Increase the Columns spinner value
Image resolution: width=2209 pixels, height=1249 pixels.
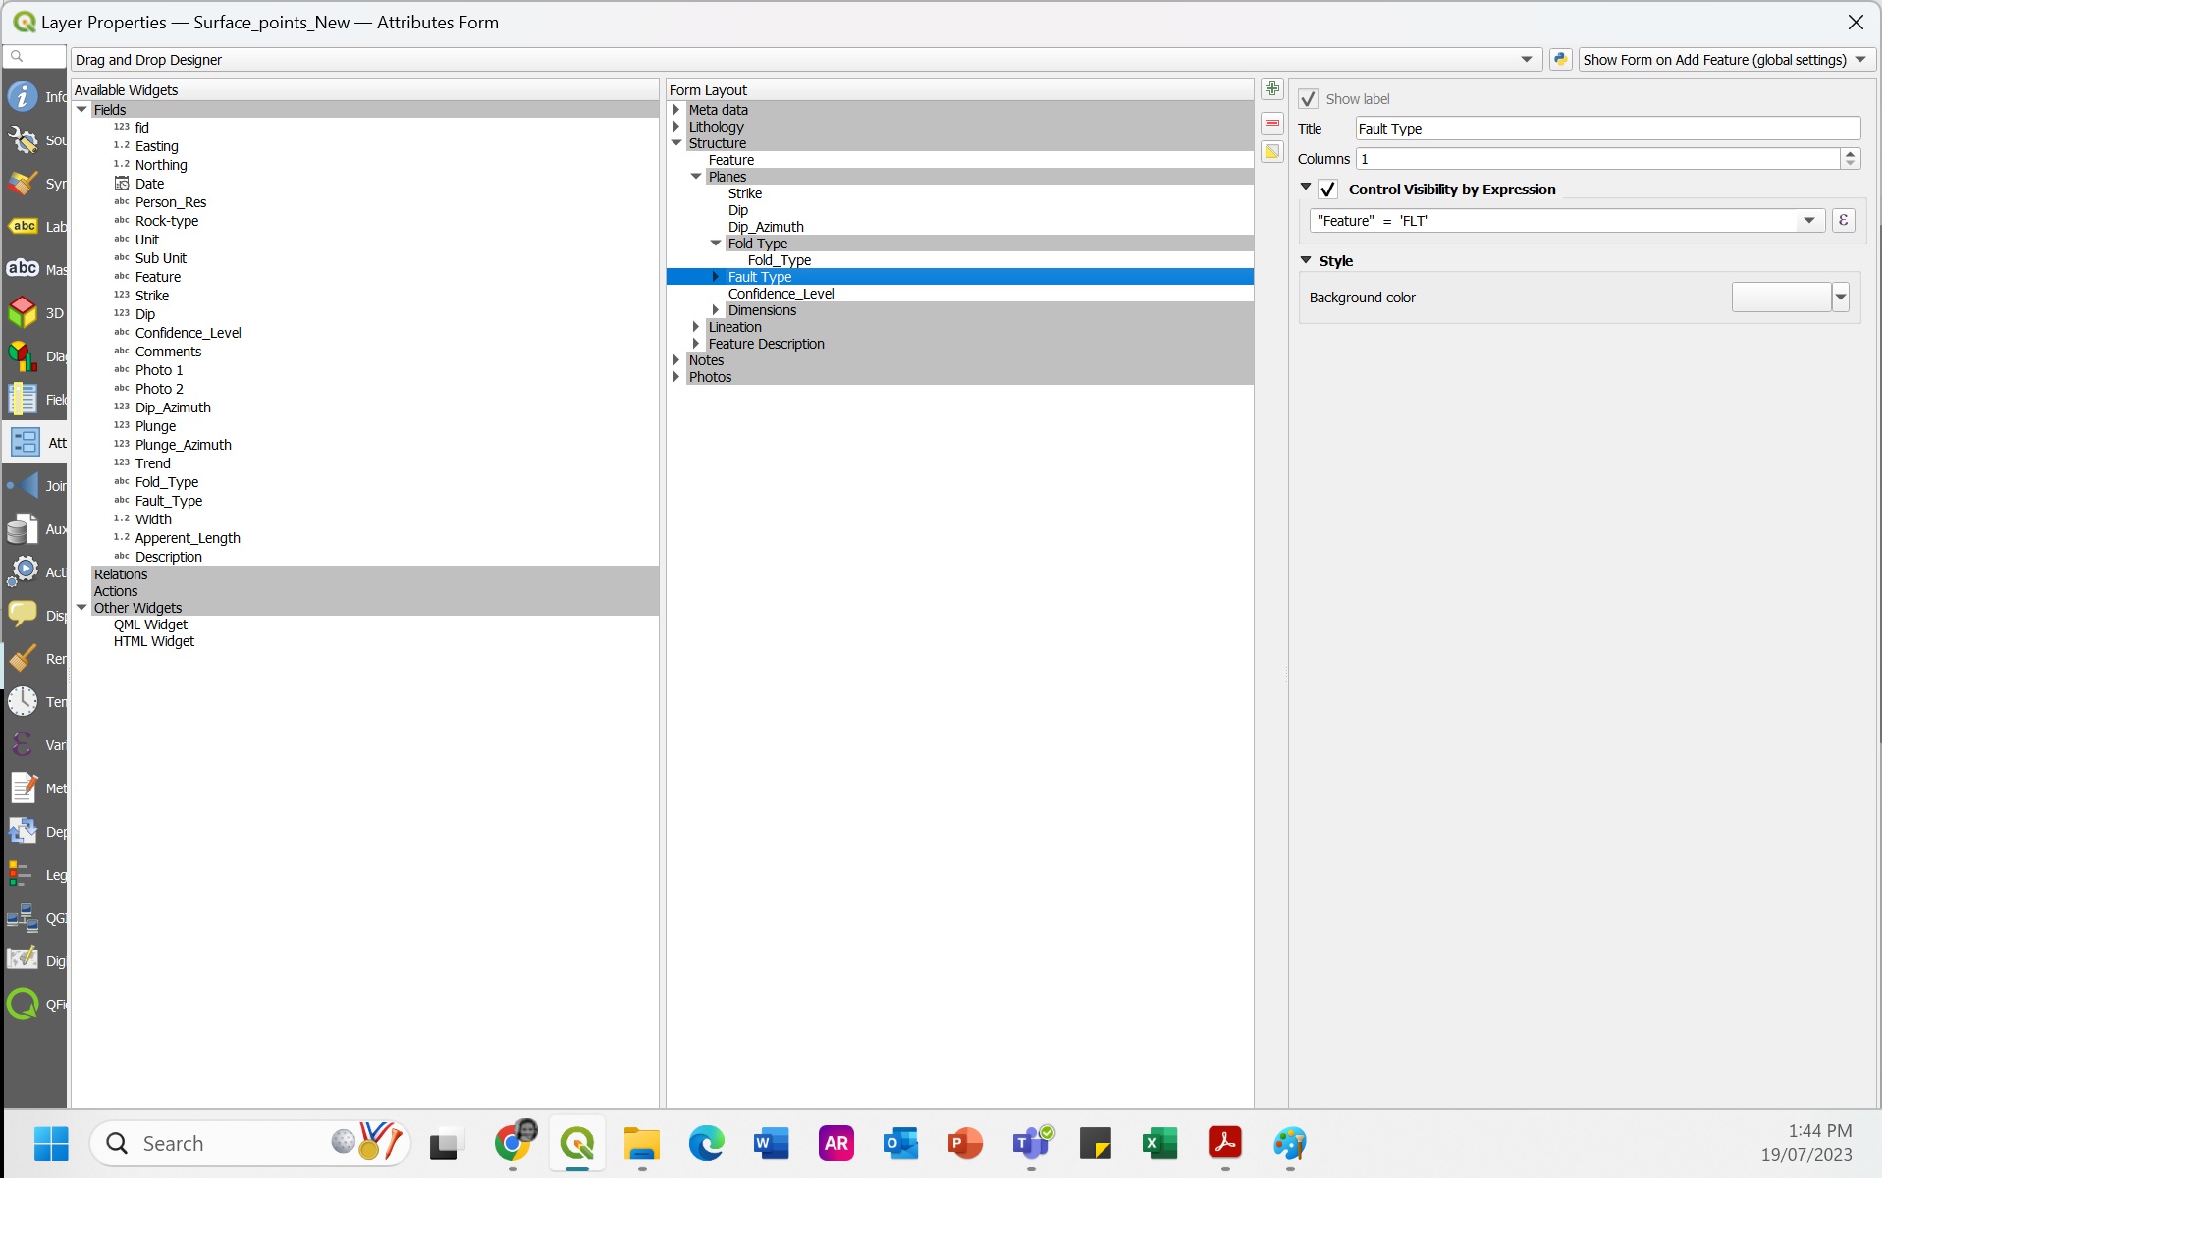point(1850,153)
